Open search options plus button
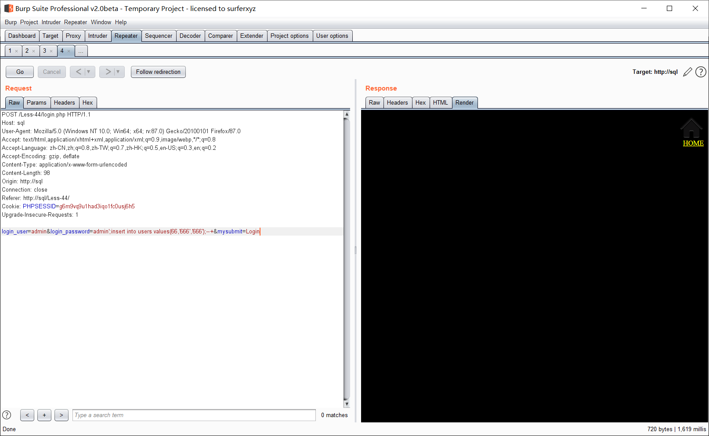Viewport: 709px width, 436px height. click(44, 415)
